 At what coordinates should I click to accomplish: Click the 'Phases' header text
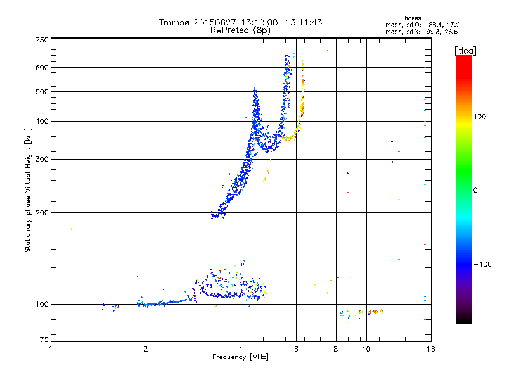pos(410,18)
